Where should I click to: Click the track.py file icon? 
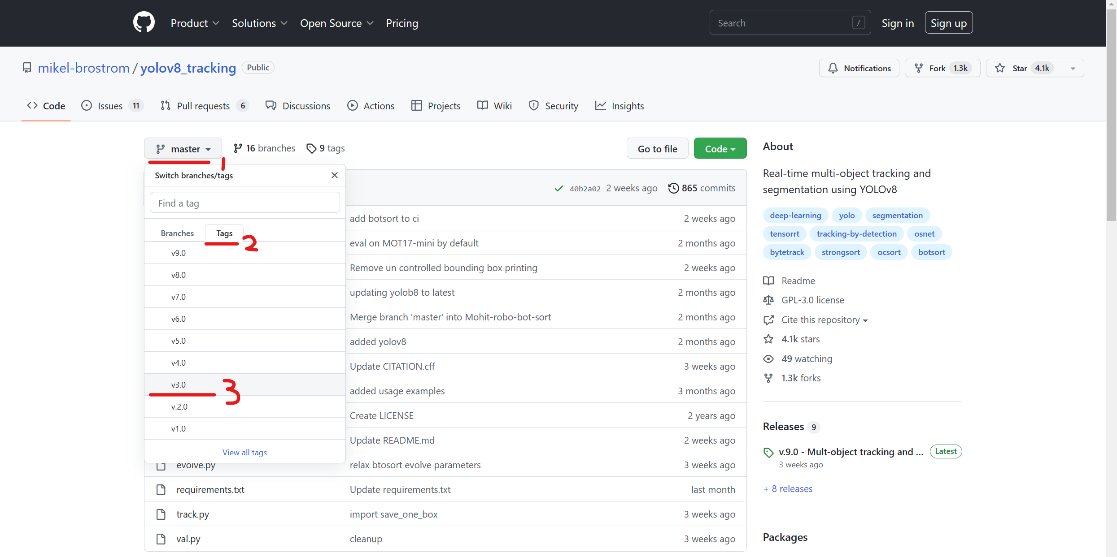(x=161, y=514)
